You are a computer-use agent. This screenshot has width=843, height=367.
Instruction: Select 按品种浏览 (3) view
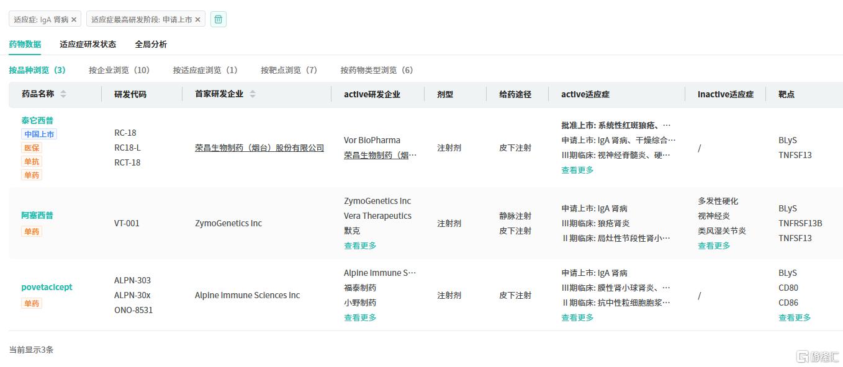[x=37, y=70]
